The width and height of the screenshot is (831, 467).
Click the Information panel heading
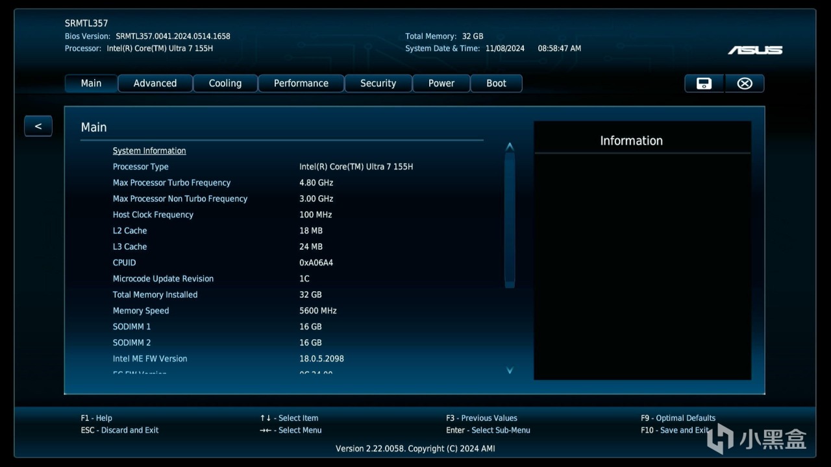point(631,141)
